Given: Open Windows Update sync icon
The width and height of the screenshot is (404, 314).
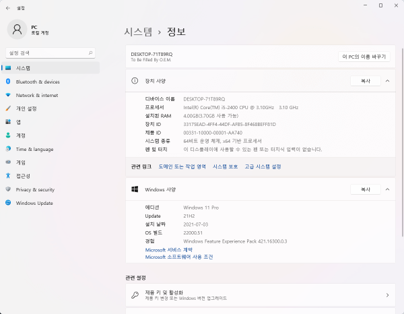Looking at the screenshot, I should tap(8, 203).
